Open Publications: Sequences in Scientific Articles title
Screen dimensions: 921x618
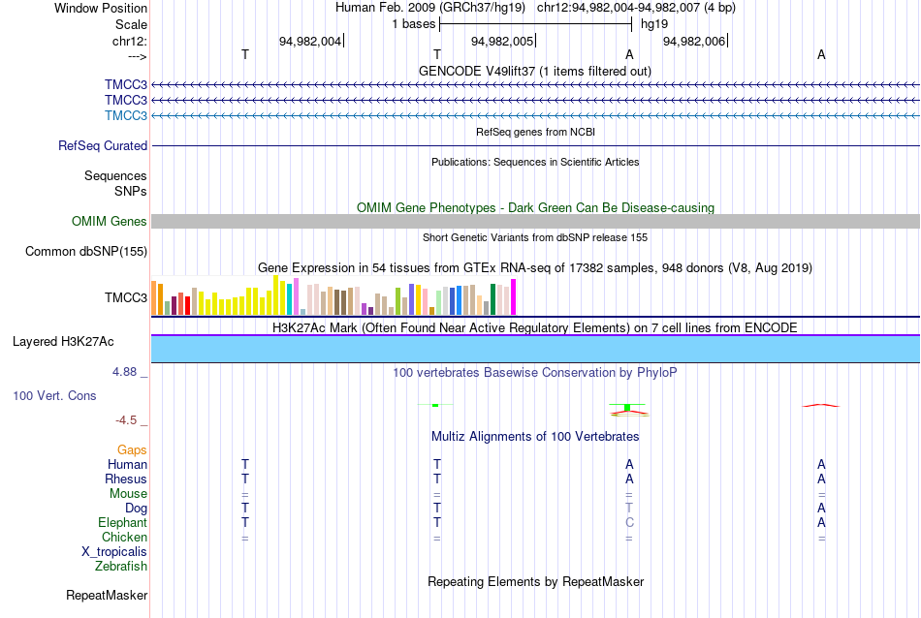pos(535,162)
